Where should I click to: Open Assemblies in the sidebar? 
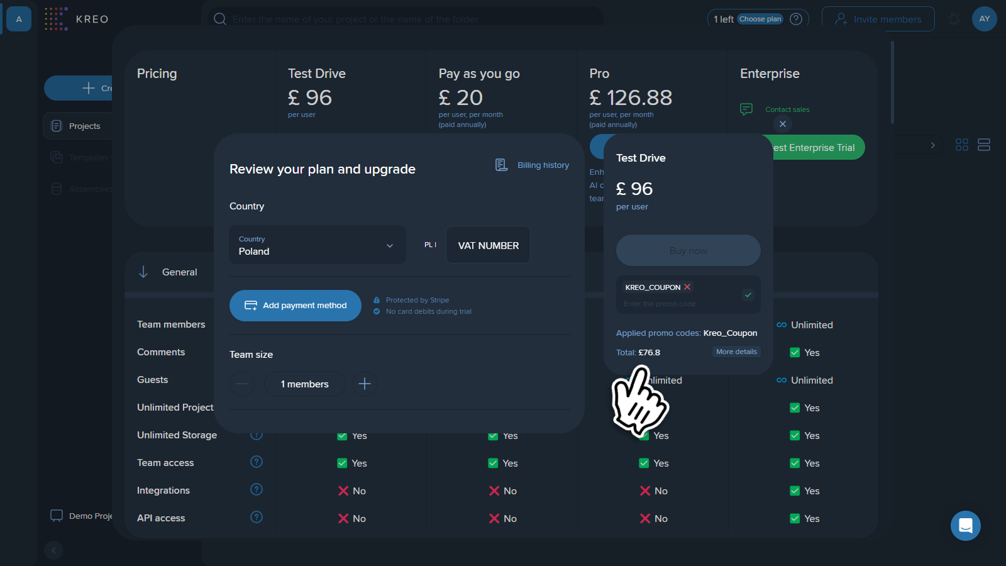(x=82, y=189)
